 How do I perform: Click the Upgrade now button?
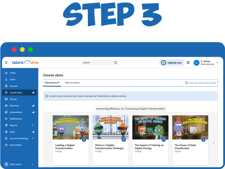[172, 63]
